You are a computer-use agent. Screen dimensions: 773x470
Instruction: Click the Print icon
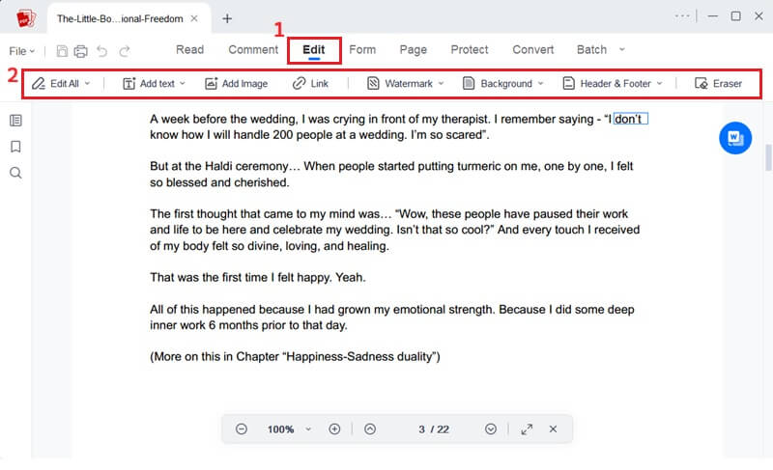(81, 51)
